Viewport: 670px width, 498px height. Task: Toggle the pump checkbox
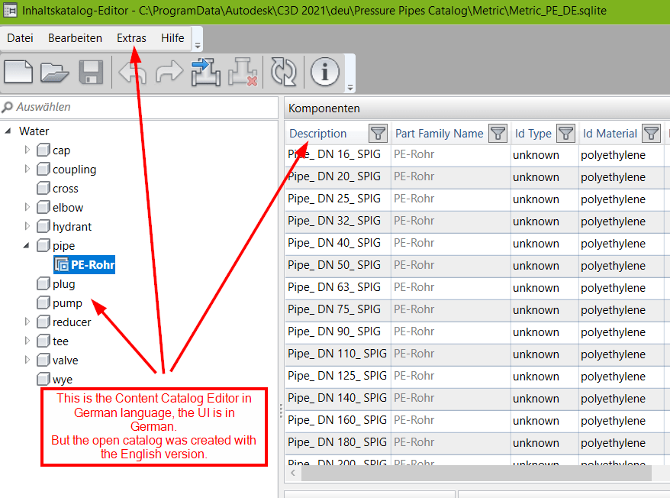43,303
